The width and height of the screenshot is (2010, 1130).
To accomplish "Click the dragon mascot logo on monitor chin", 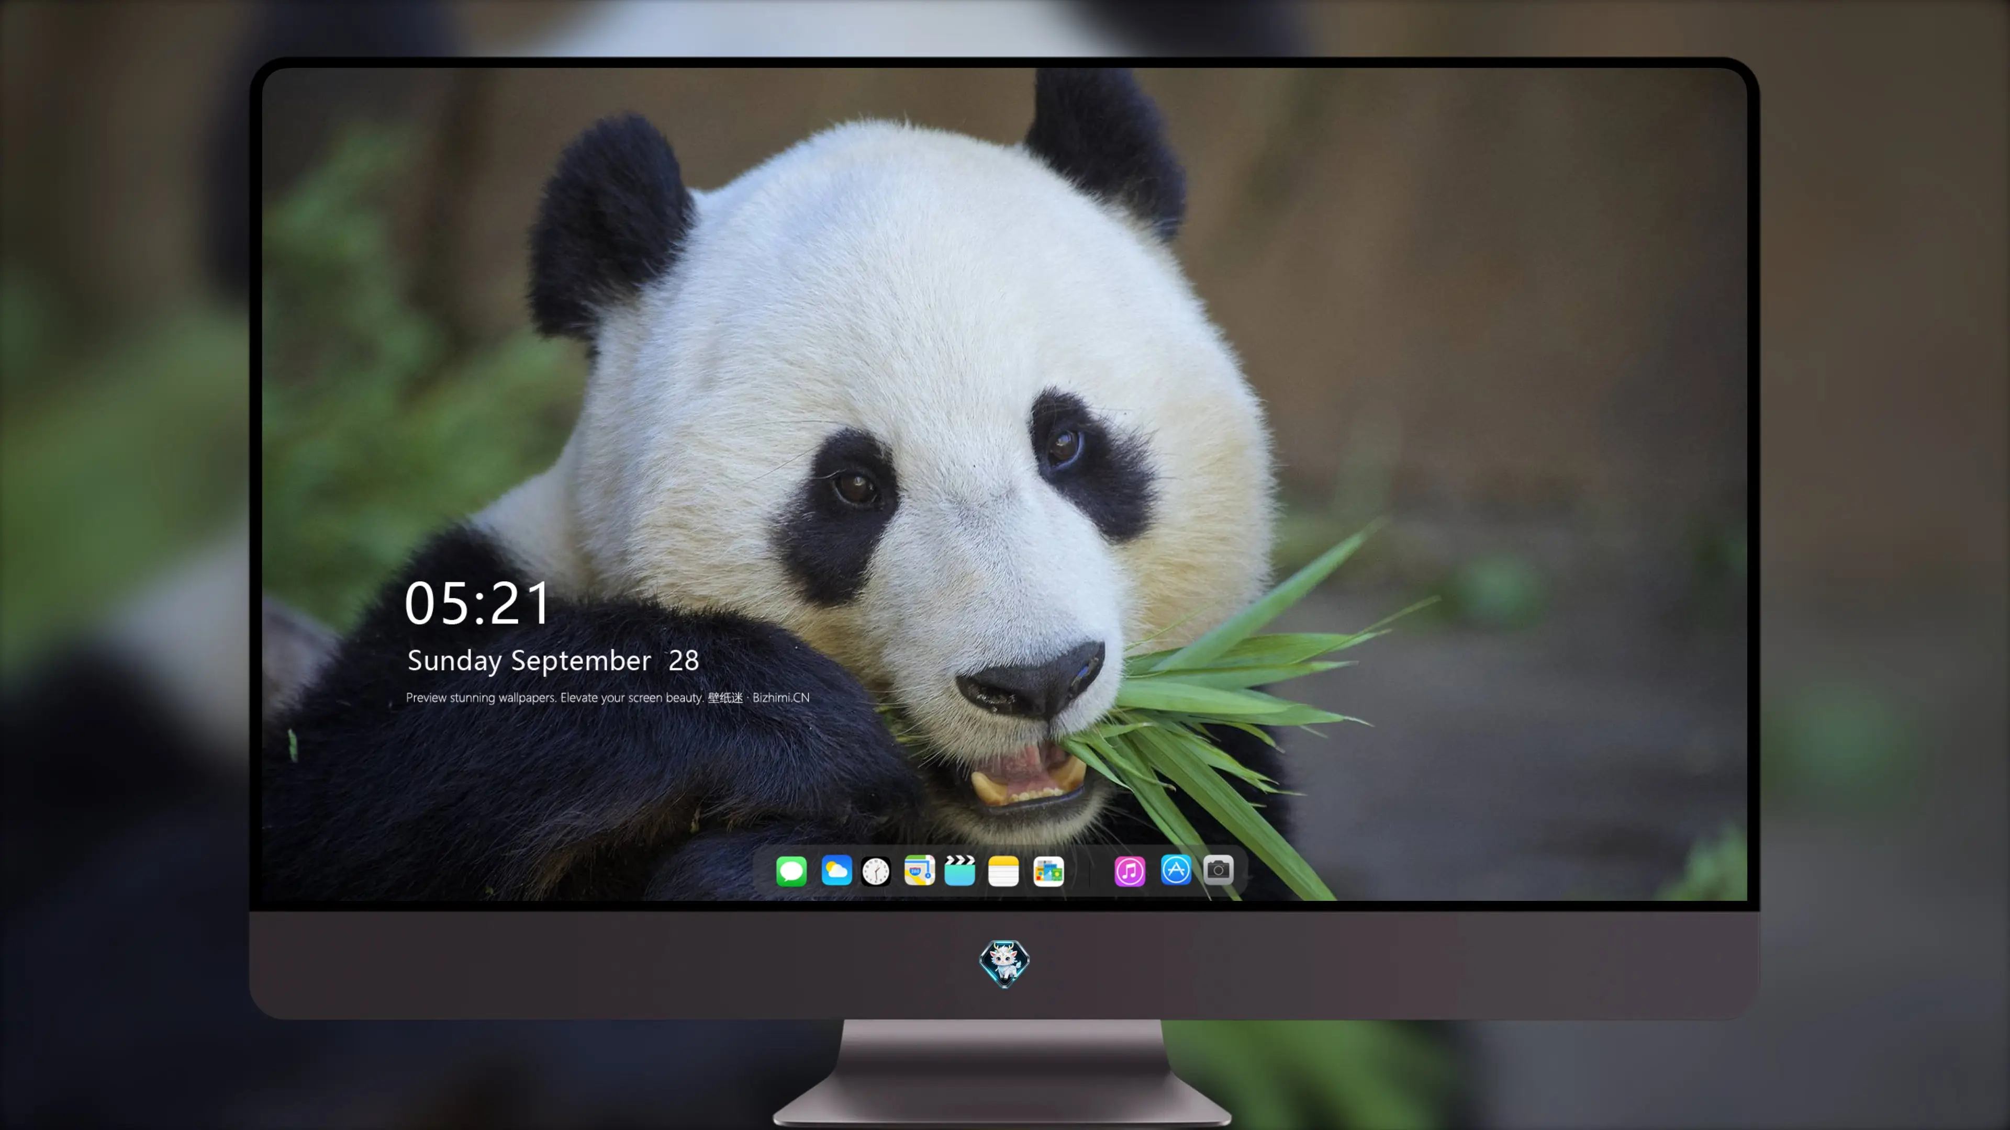I will [x=1004, y=963].
